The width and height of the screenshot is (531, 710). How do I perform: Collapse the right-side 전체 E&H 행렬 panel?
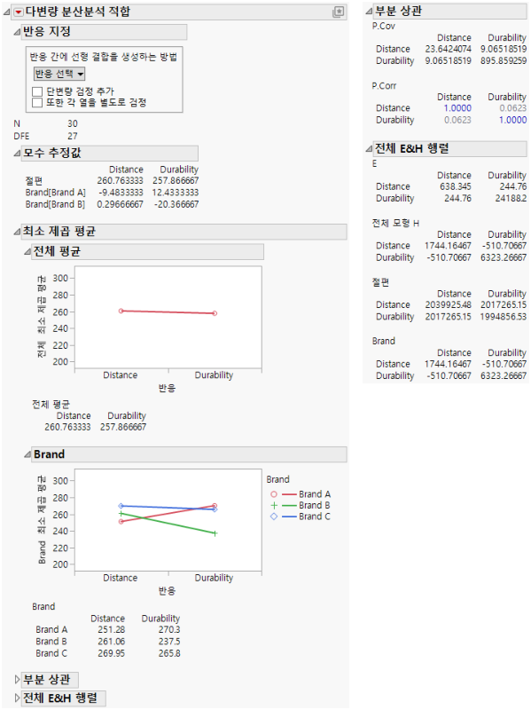coord(369,149)
